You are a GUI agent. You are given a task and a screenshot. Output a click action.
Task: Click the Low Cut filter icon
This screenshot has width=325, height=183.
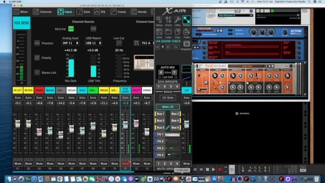[x=119, y=43]
